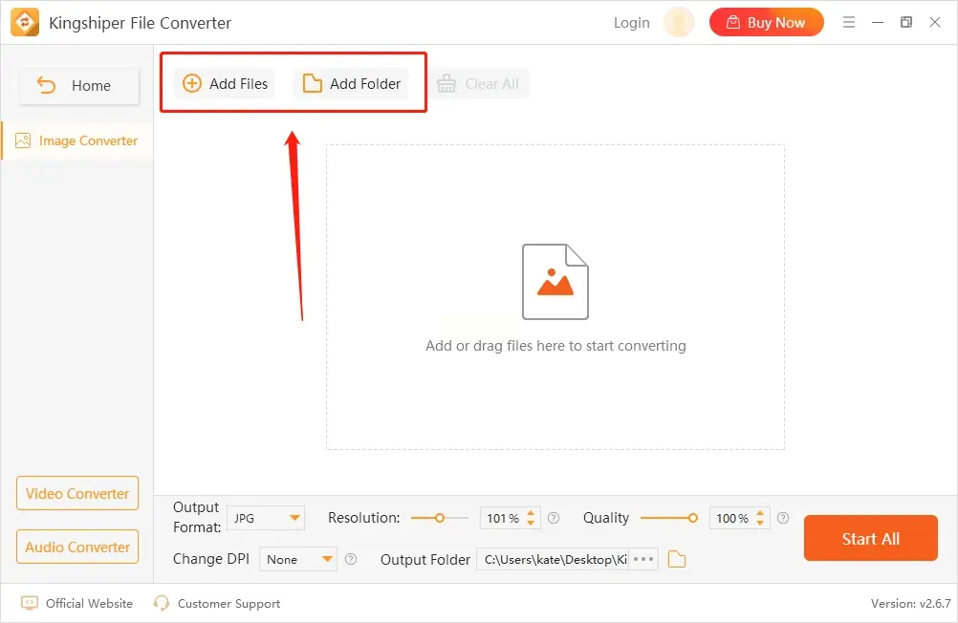The image size is (958, 623).
Task: Click the Kingshiper File Converter title
Action: coord(140,23)
